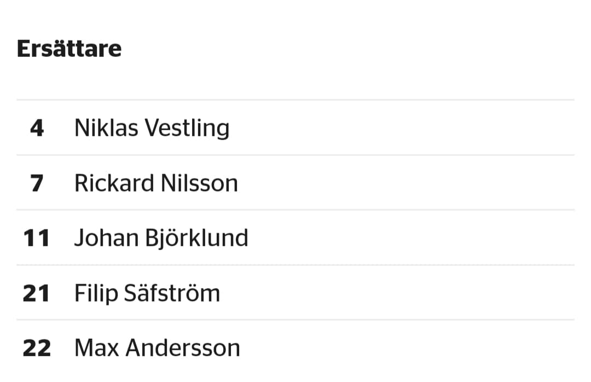
Task: Click the surname Vestling
Action: [187, 128]
